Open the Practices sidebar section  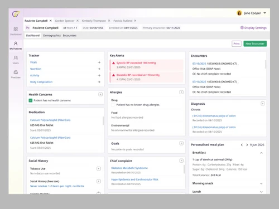pos(16,74)
